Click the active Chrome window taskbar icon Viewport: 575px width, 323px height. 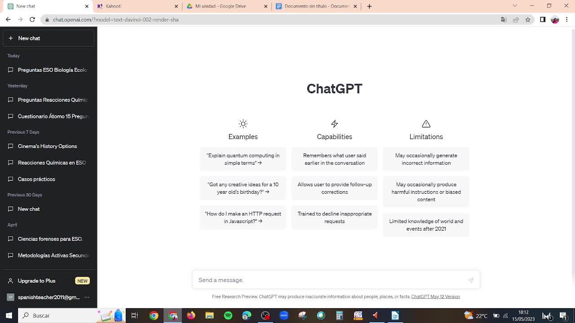point(172,315)
